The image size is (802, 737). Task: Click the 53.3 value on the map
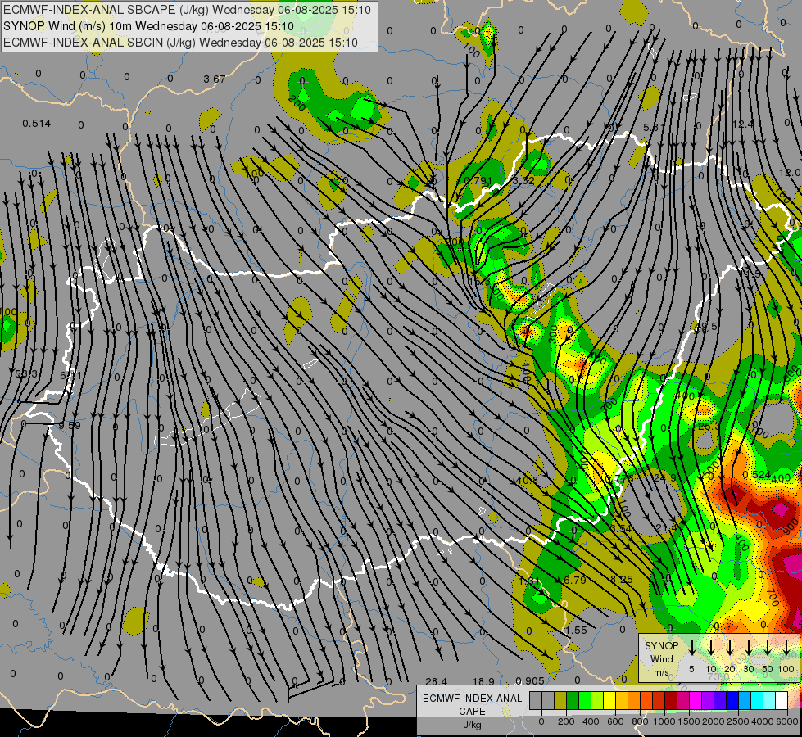[x=26, y=374]
